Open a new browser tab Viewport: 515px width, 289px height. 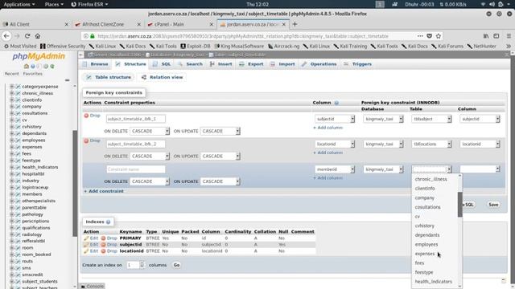pos(295,24)
